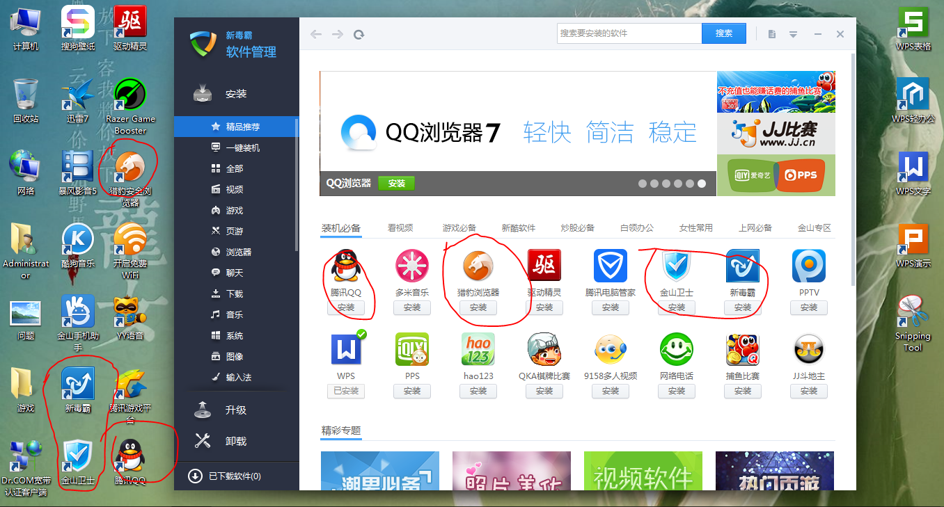The height and width of the screenshot is (507, 944).
Task: Switch to the 白领办公 tab
Action: click(x=637, y=228)
